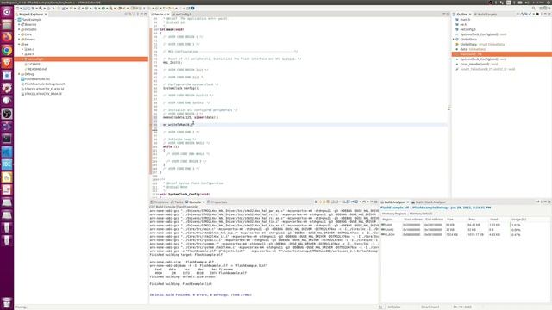Open the Properties tab
Screen dimensions: 552x310
click(x=217, y=202)
